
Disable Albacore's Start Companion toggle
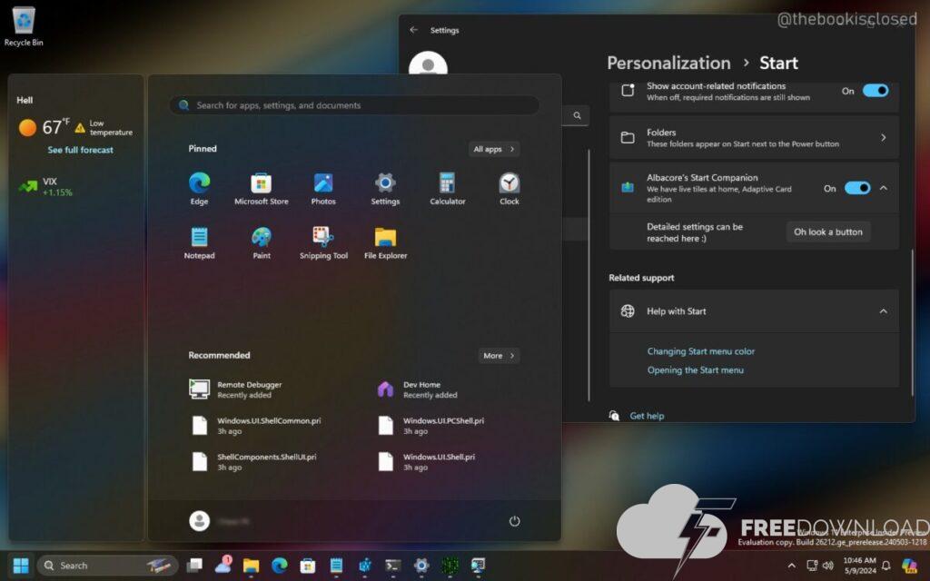point(856,188)
